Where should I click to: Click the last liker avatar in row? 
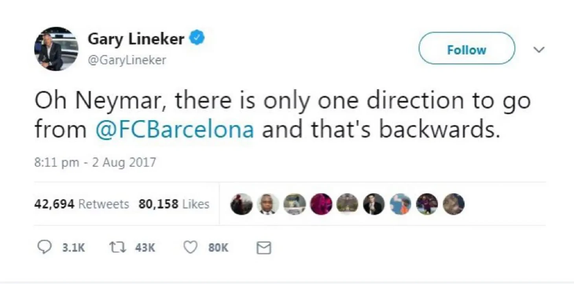[454, 204]
